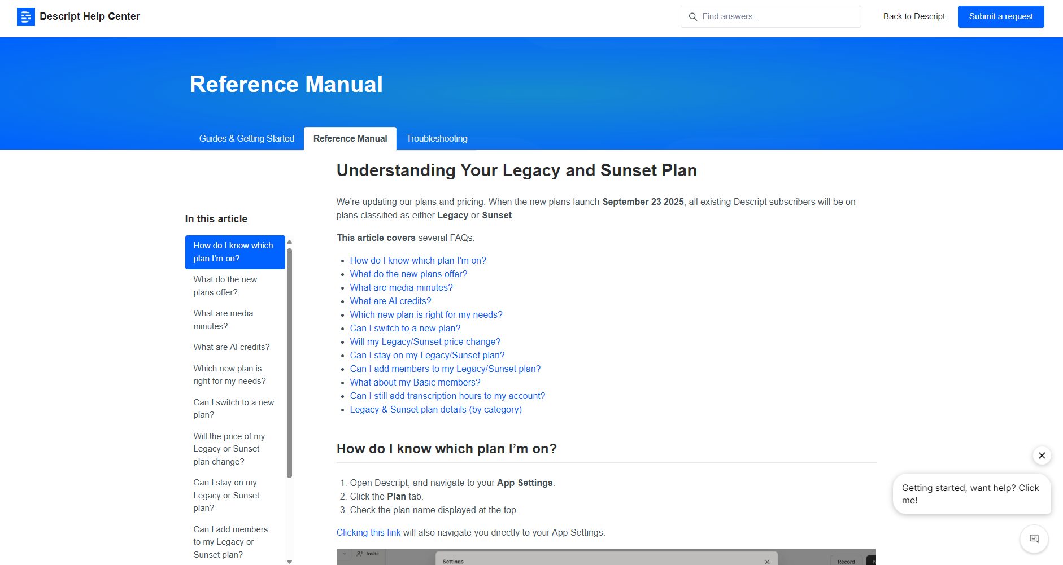Screen dimensions: 1063x565
Task: Click "Getting started, want help?" chat bubble
Action: click(x=971, y=494)
